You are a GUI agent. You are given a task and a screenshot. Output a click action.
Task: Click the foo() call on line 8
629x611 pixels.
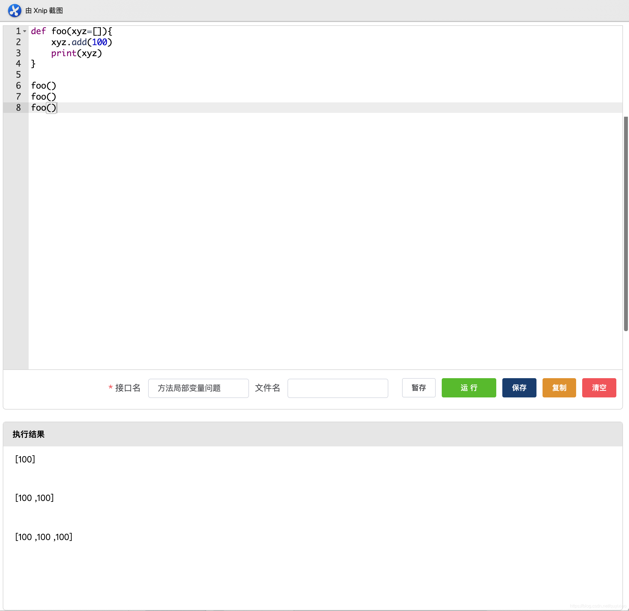coord(44,108)
